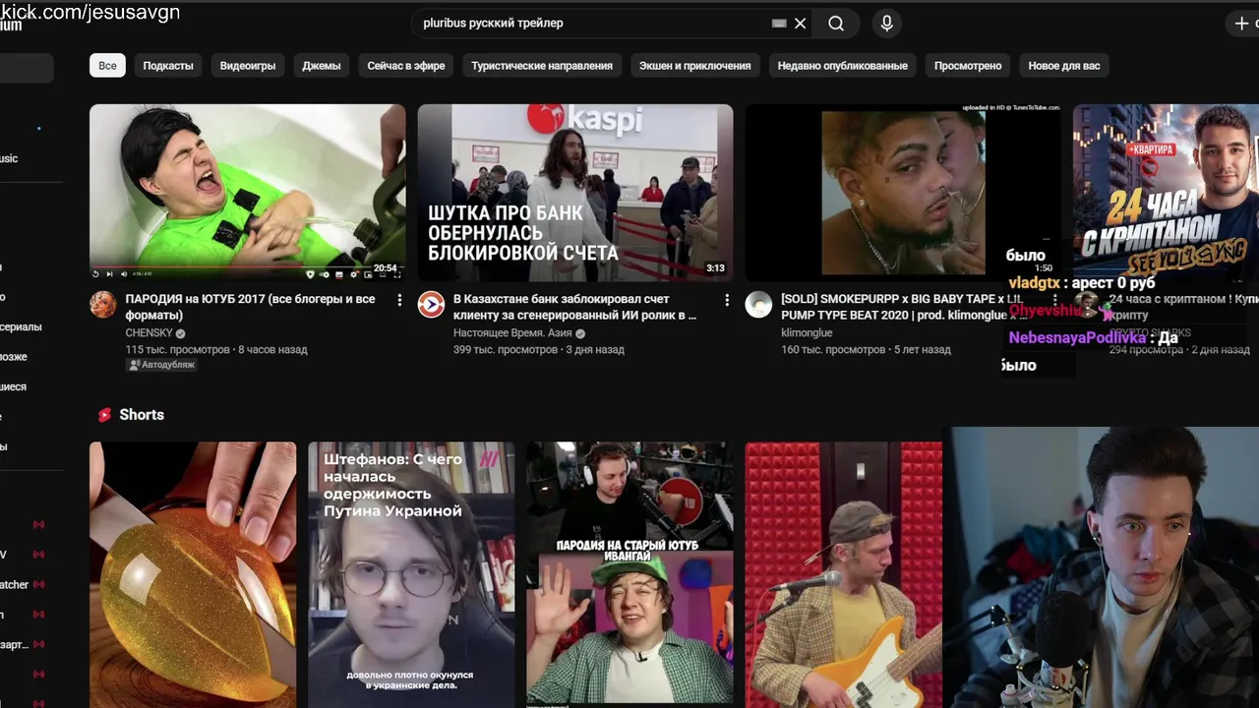Open three-dot menu for Казахстан bank video
This screenshot has height=708, width=1259.
(727, 300)
